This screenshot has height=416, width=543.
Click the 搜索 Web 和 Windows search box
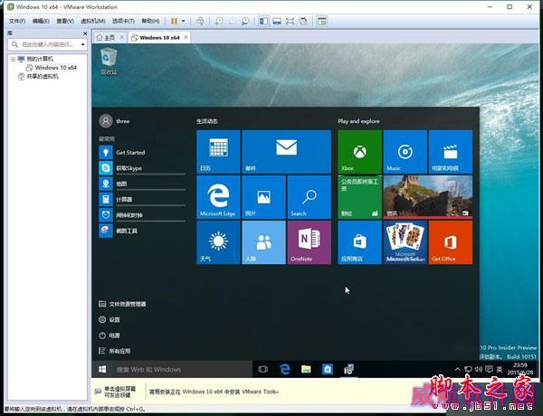click(x=182, y=369)
